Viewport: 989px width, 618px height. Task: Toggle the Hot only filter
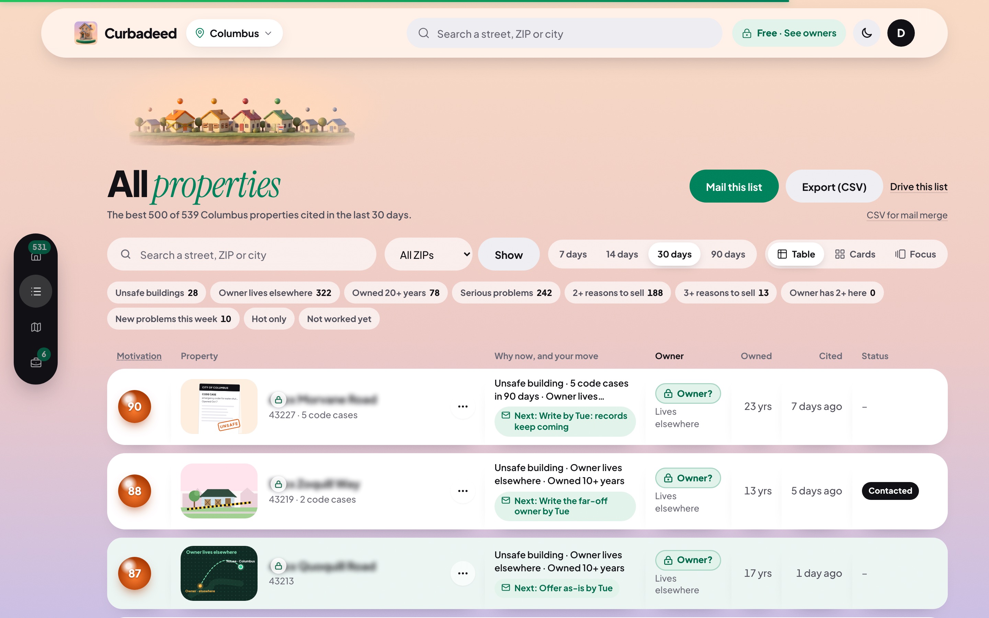269,319
